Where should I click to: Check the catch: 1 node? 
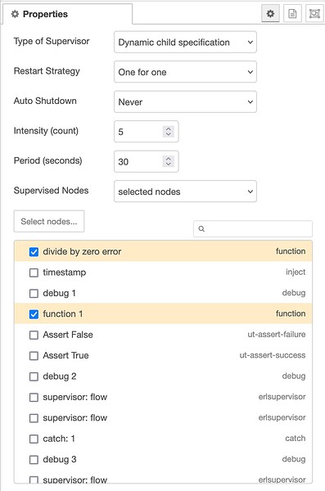(x=34, y=439)
